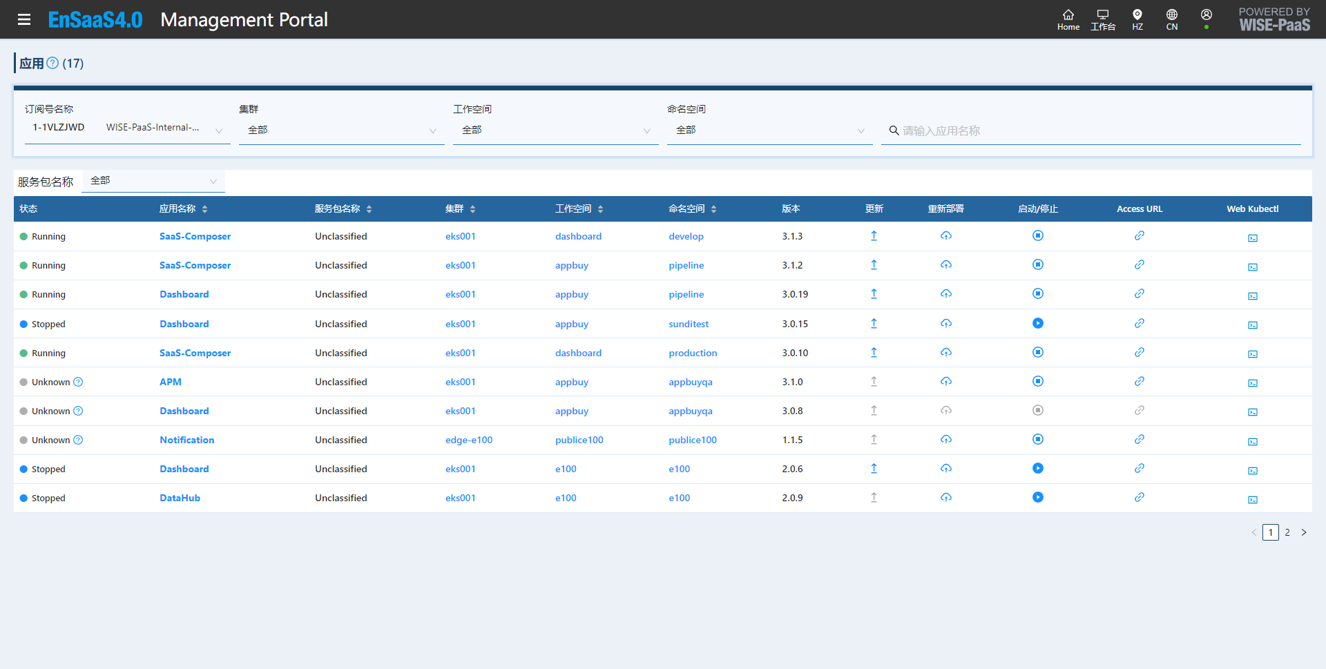
Task: Redeploy SaaS-Composer production version 3.0.10
Action: pyautogui.click(x=946, y=353)
